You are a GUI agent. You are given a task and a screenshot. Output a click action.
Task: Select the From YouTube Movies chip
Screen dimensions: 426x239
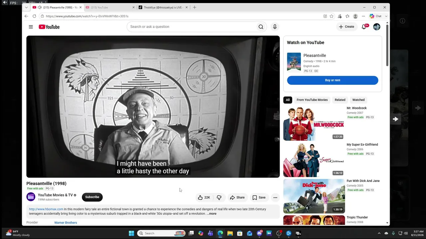[x=312, y=100]
